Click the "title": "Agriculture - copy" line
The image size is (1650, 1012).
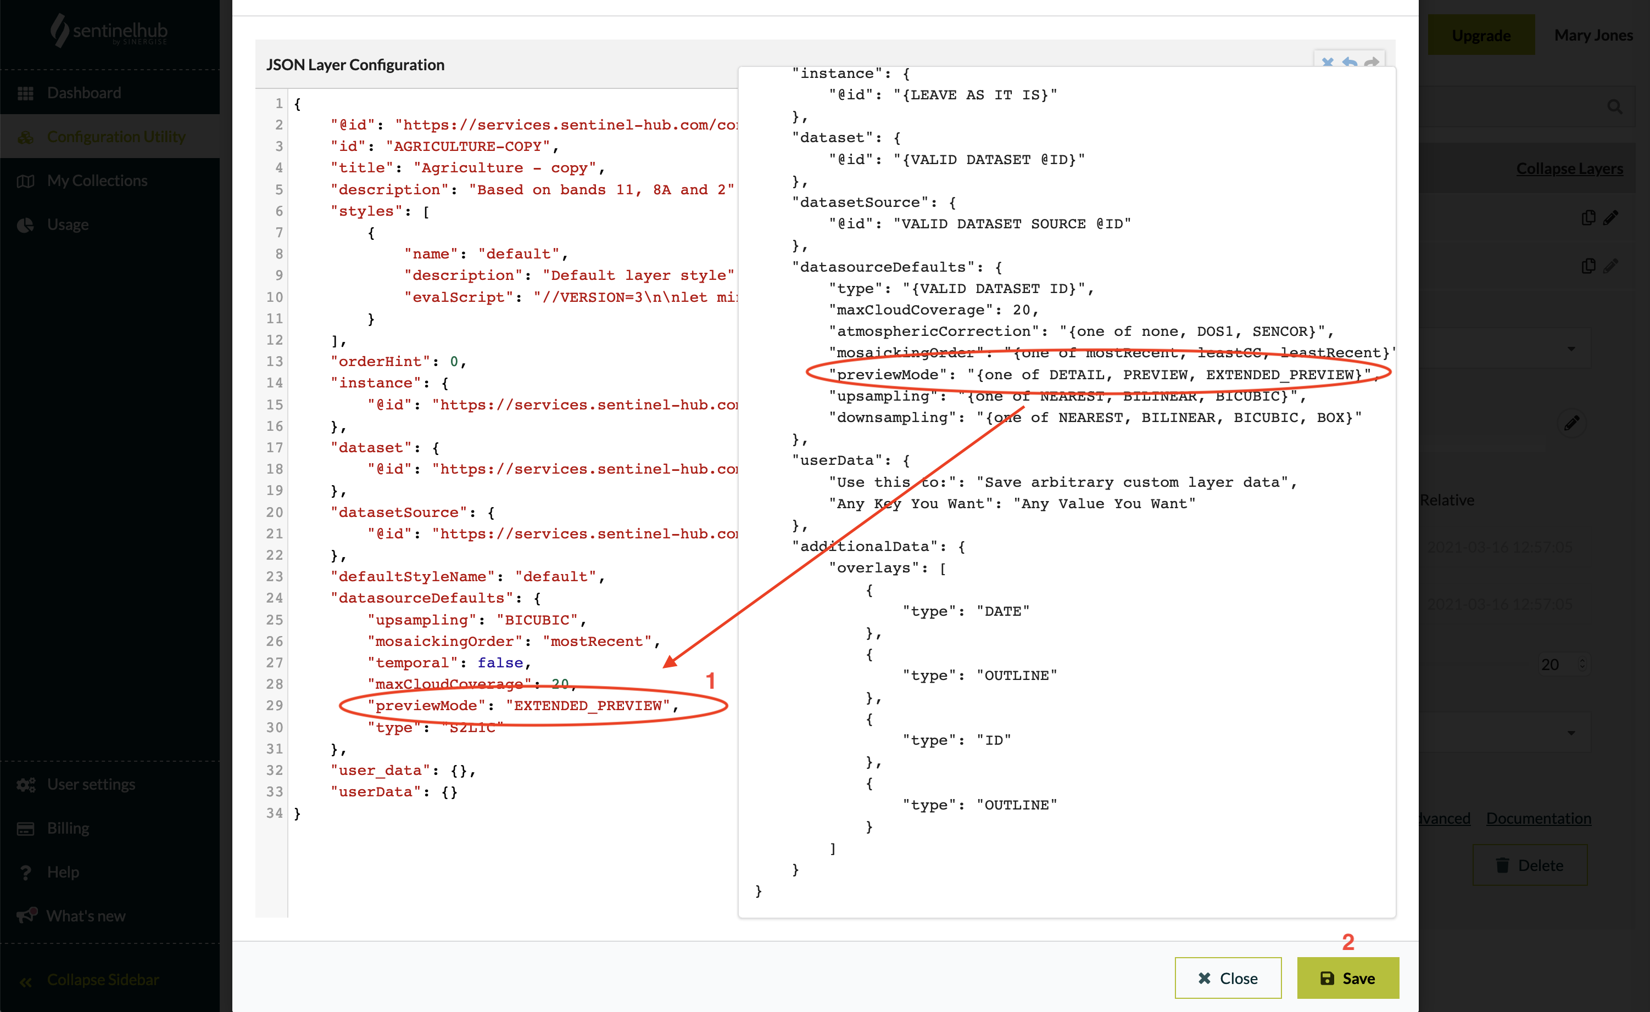point(467,167)
